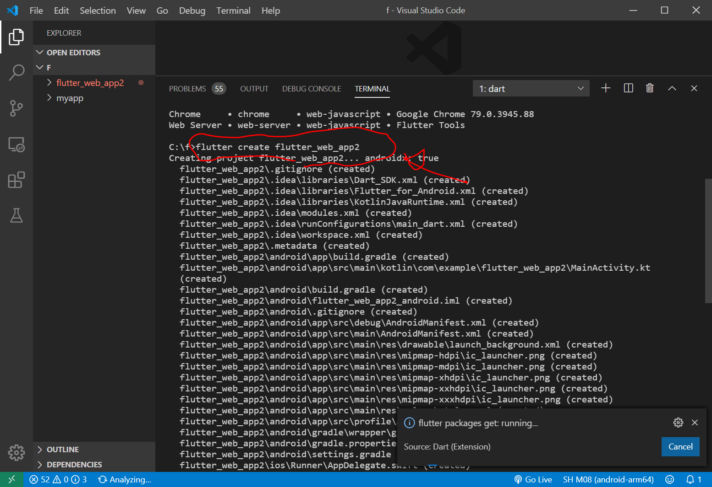Screen dimensions: 712x487
Task: Open the Edit menu
Action: pos(61,11)
